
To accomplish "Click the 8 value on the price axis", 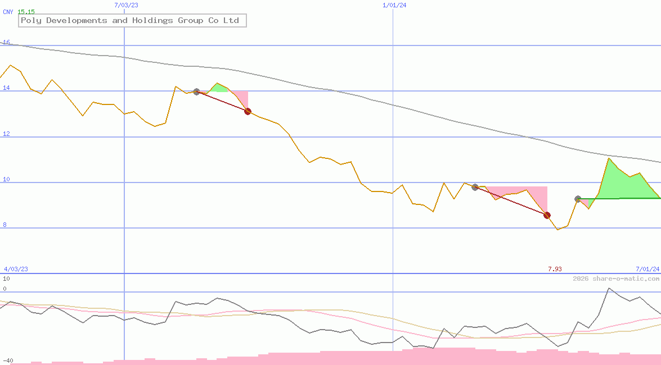I will pyautogui.click(x=5, y=225).
